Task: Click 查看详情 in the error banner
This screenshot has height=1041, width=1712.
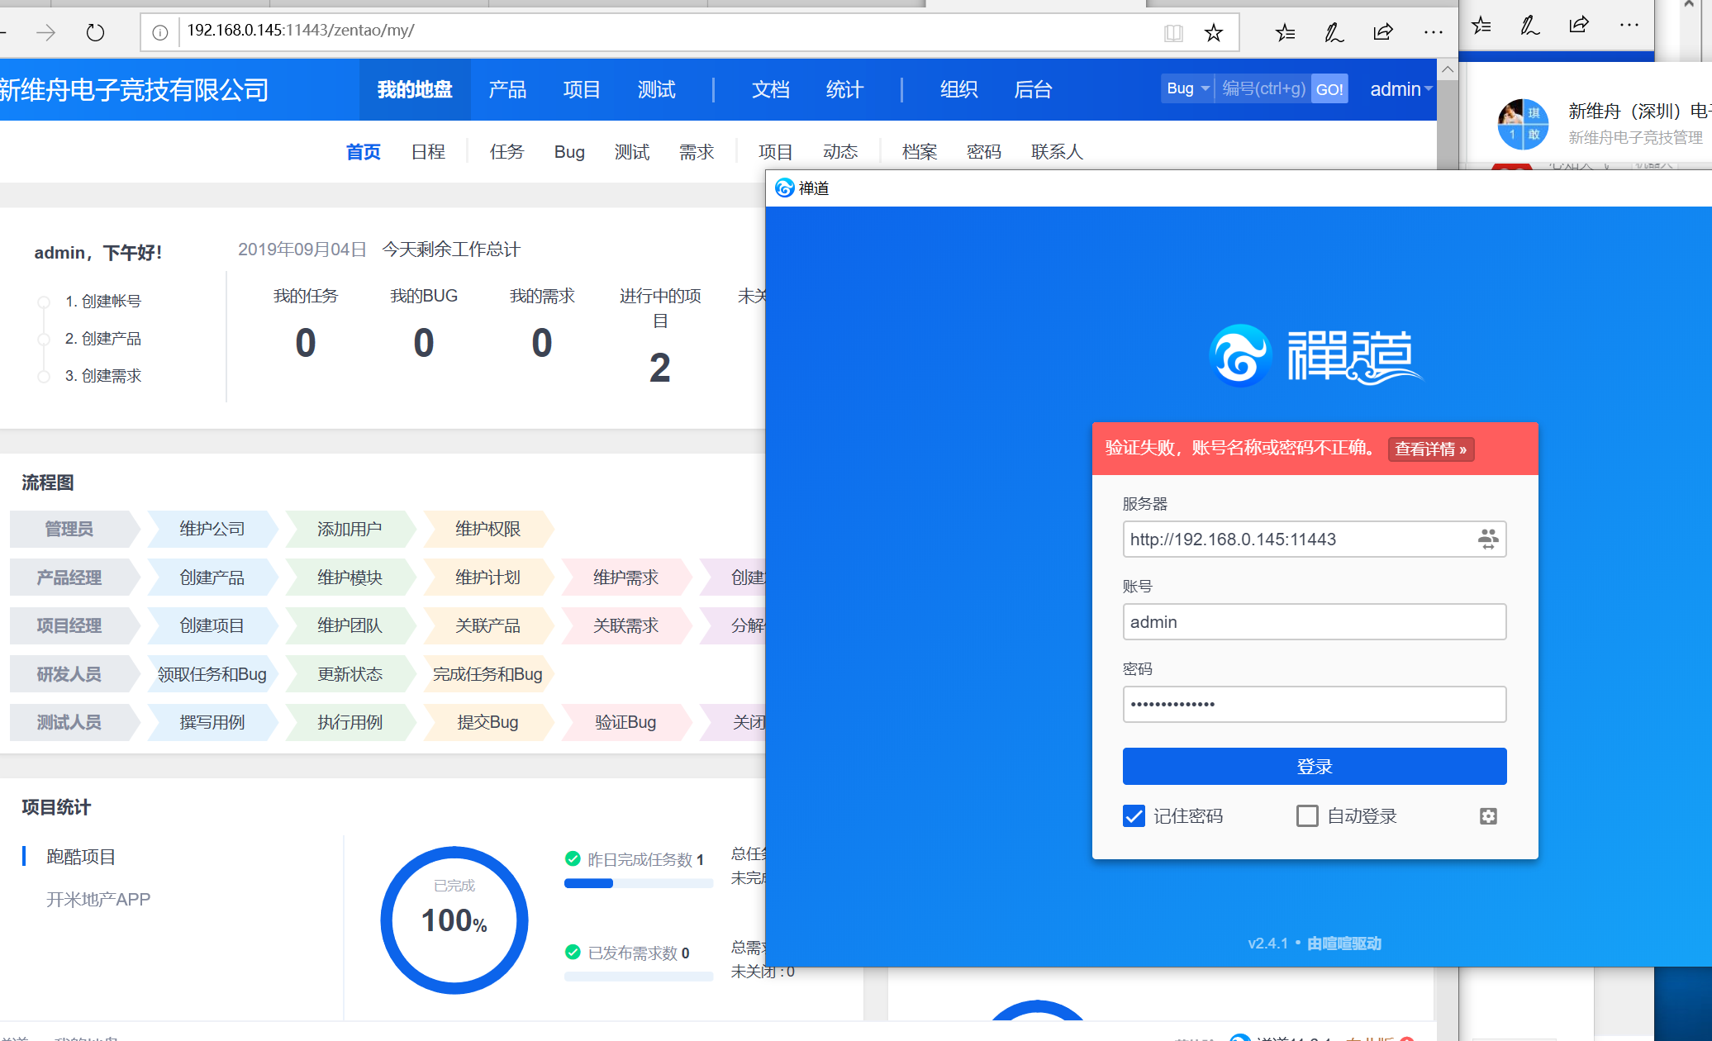Action: coord(1431,449)
